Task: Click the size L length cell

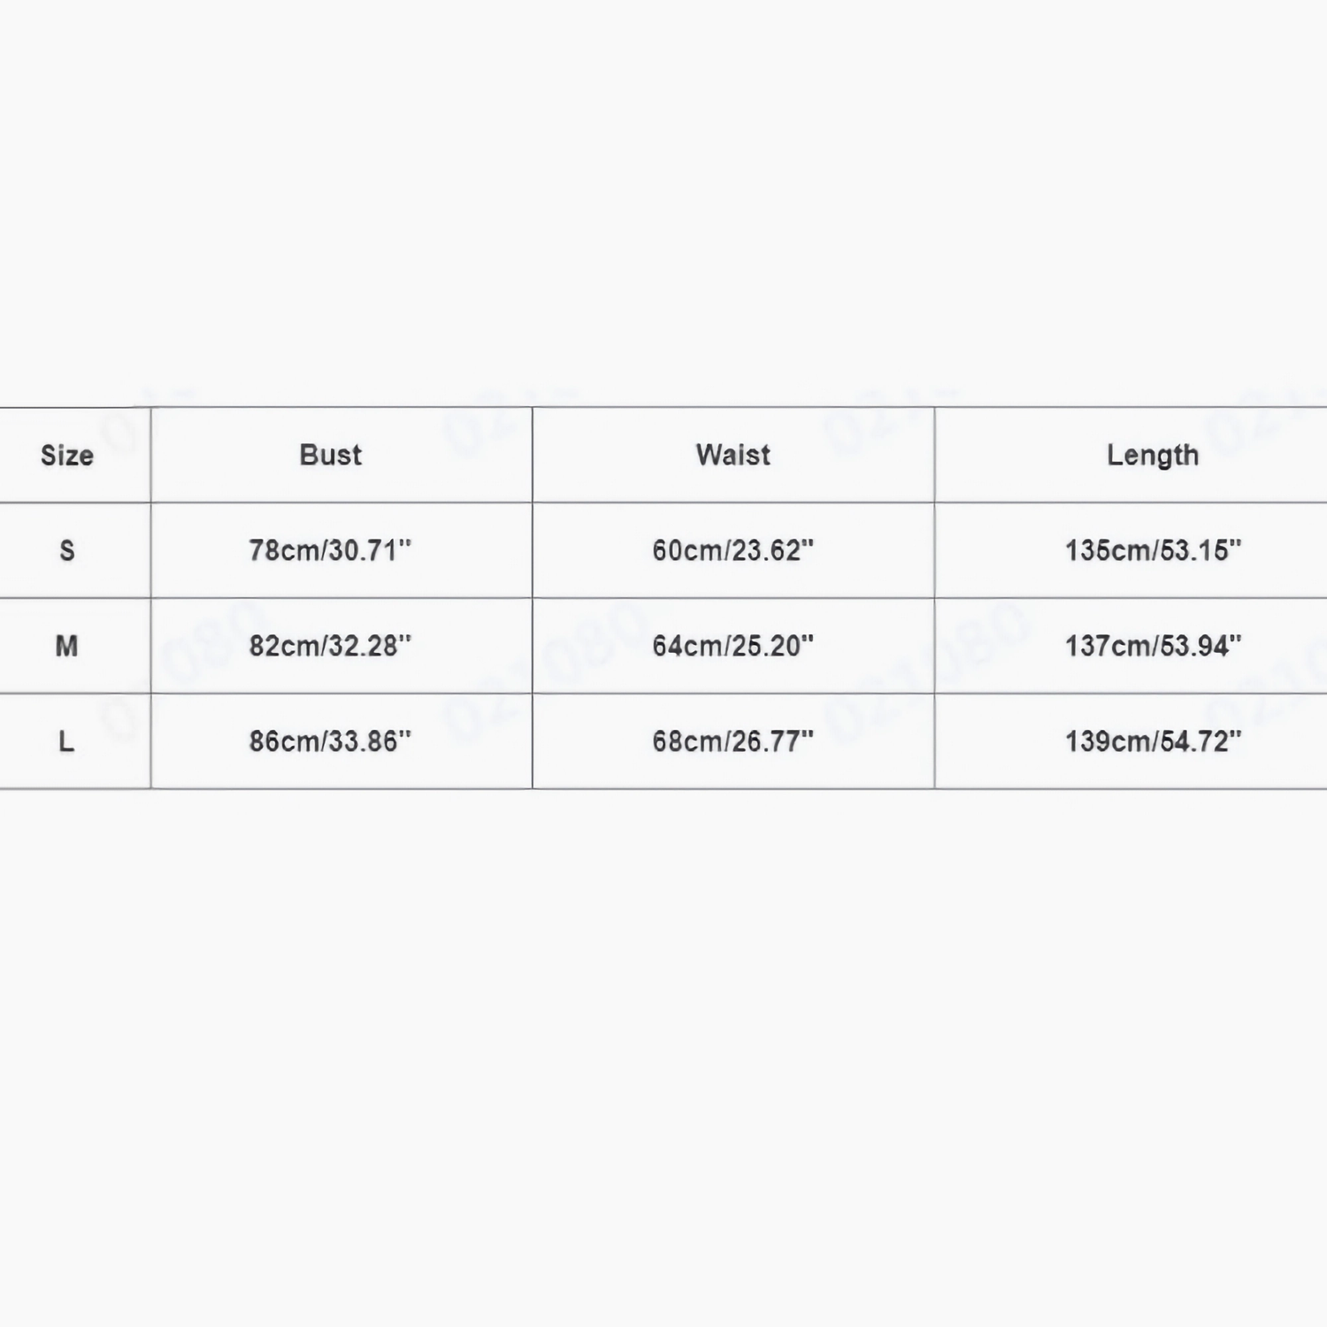Action: [x=1153, y=742]
